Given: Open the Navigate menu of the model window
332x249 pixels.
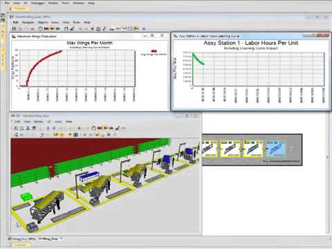Looking at the screenshot, I should tap(28, 22).
